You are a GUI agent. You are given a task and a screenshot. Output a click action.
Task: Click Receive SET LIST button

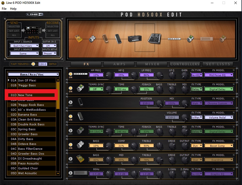coord(53,31)
